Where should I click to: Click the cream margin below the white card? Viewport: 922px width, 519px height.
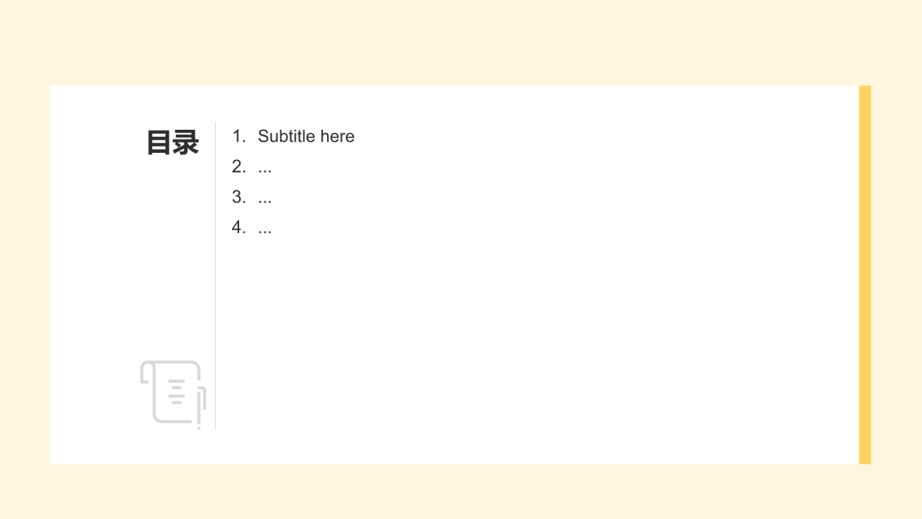coord(461,492)
